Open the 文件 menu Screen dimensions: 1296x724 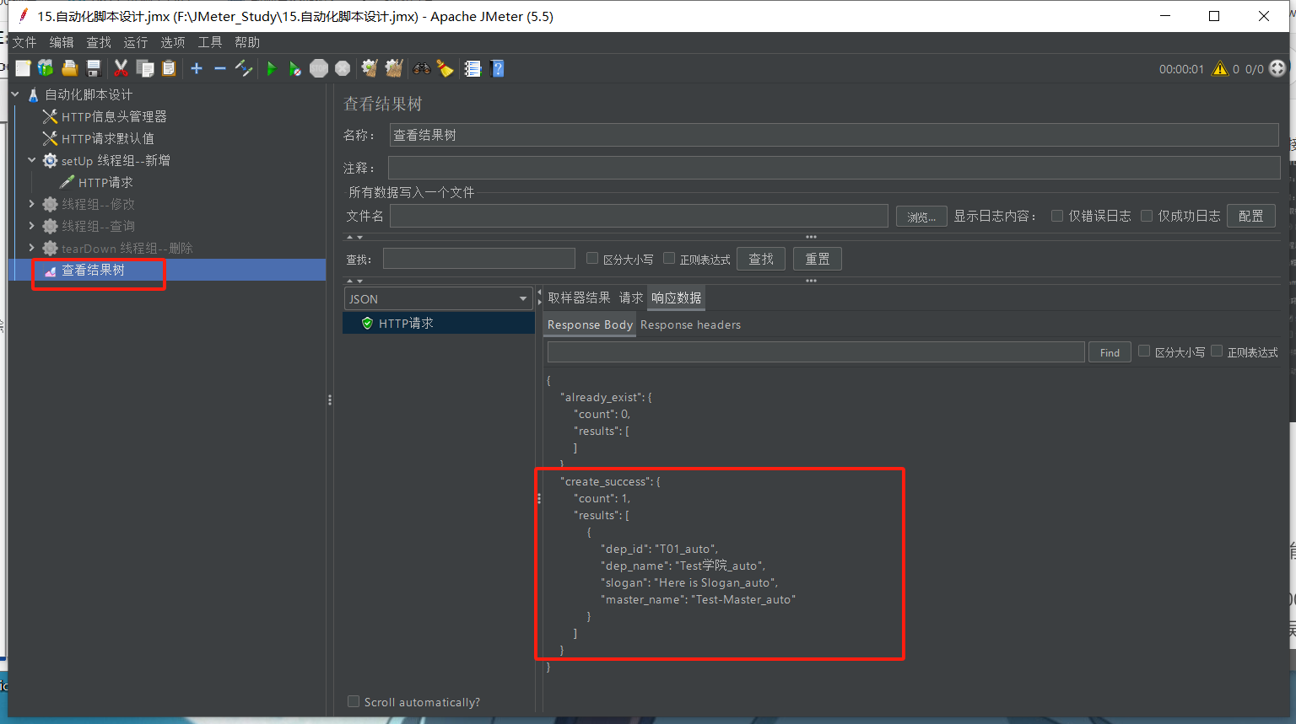tap(24, 42)
